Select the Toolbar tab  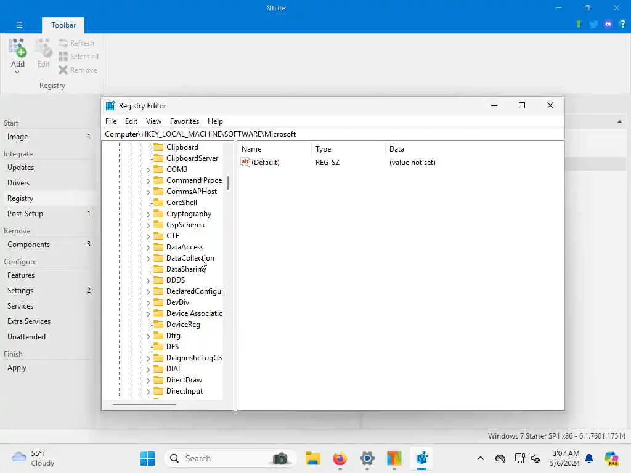coord(63,25)
